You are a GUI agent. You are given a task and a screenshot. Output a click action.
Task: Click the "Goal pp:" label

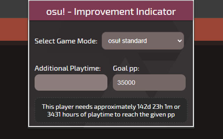pos(126,68)
